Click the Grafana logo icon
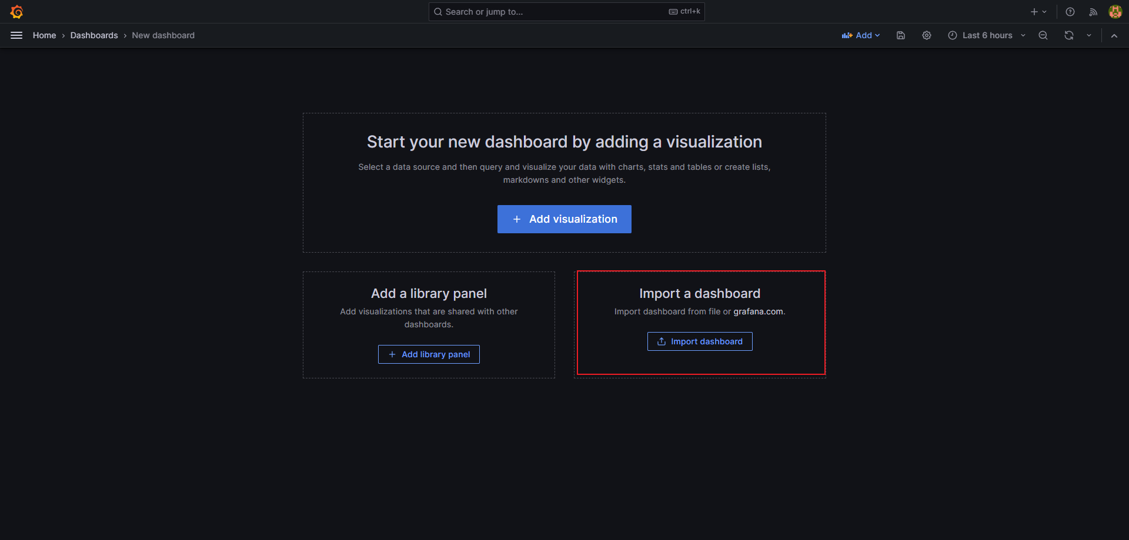 (x=16, y=12)
